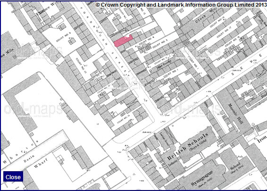267x191 pixels.
Task: Click the Close button
Action: pos(13,177)
